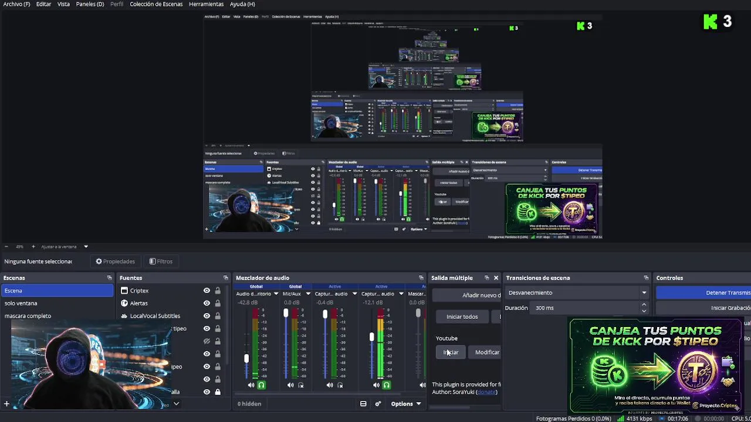Increase Duración with the up stepper arrow
The width and height of the screenshot is (751, 422).
point(644,305)
